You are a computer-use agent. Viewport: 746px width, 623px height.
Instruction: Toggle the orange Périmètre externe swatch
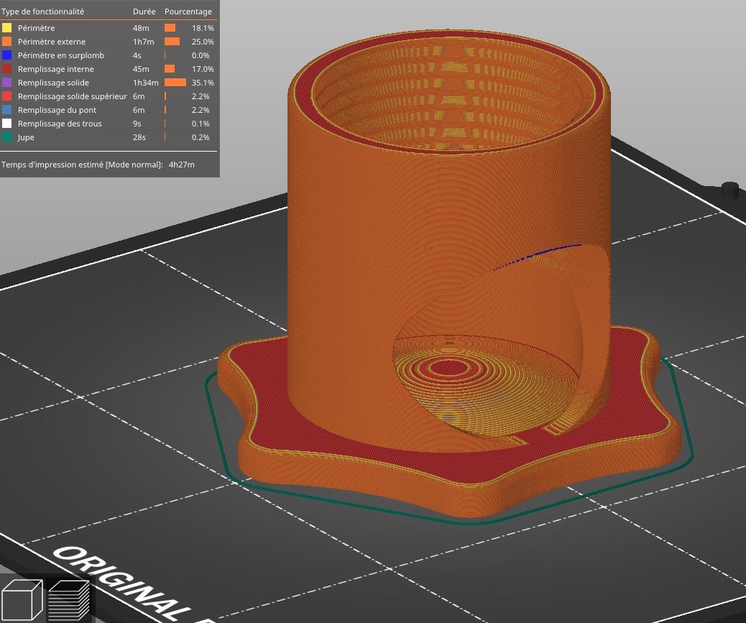pyautogui.click(x=6, y=42)
